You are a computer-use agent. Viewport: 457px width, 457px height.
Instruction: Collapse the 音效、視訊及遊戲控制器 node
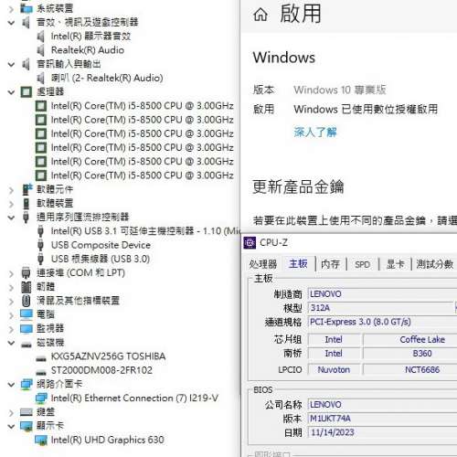(11, 23)
